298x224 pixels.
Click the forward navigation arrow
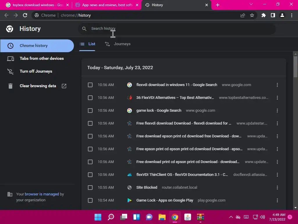coord(16,15)
